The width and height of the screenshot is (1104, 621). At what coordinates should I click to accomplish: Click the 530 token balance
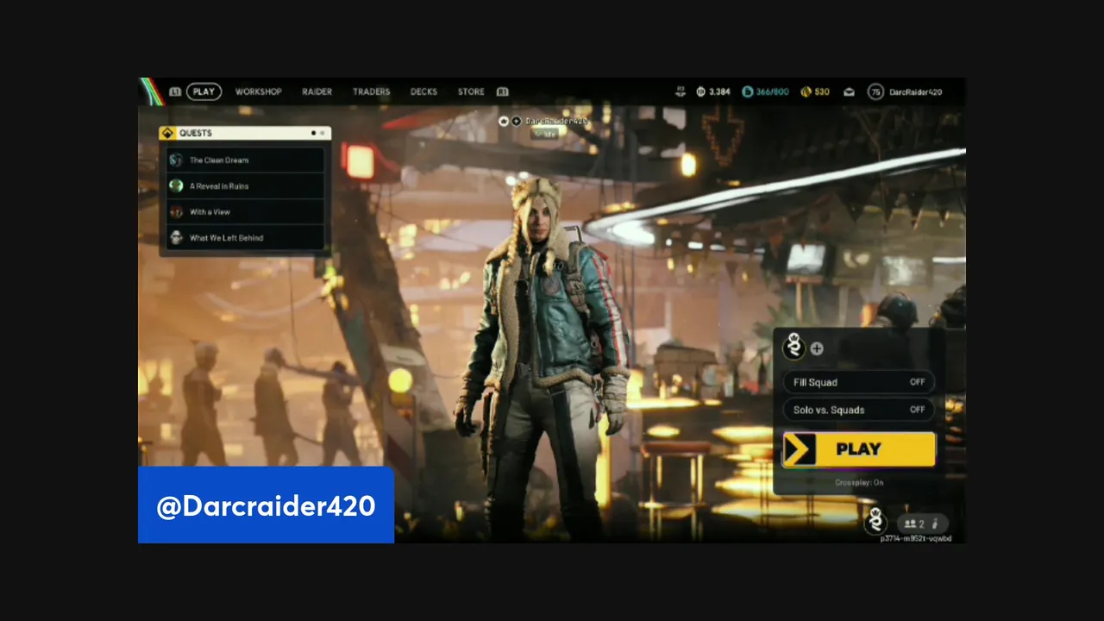click(x=822, y=91)
